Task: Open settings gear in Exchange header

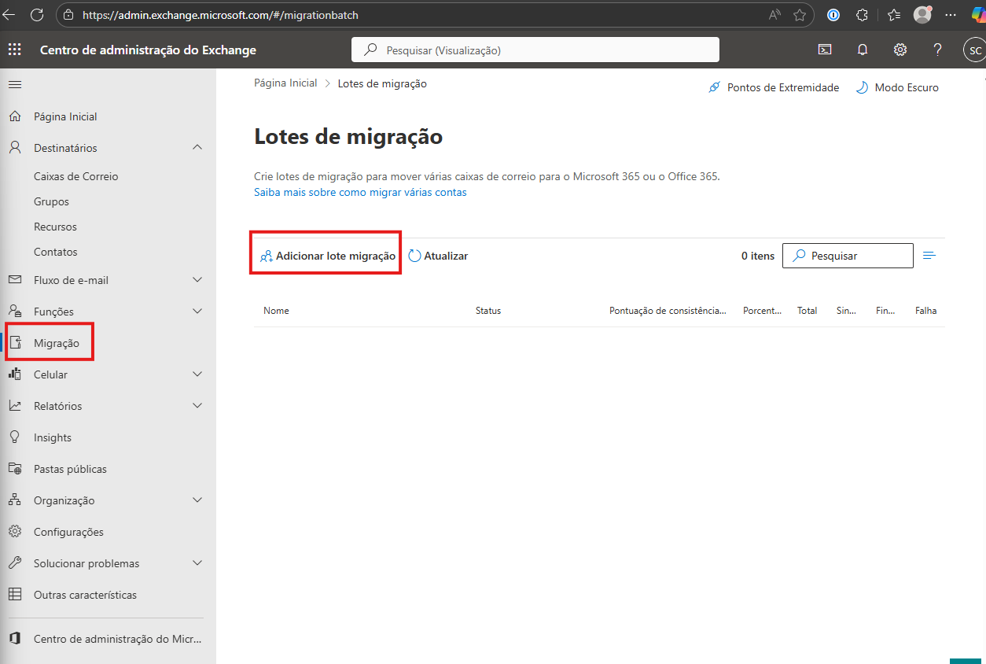Action: tap(900, 50)
